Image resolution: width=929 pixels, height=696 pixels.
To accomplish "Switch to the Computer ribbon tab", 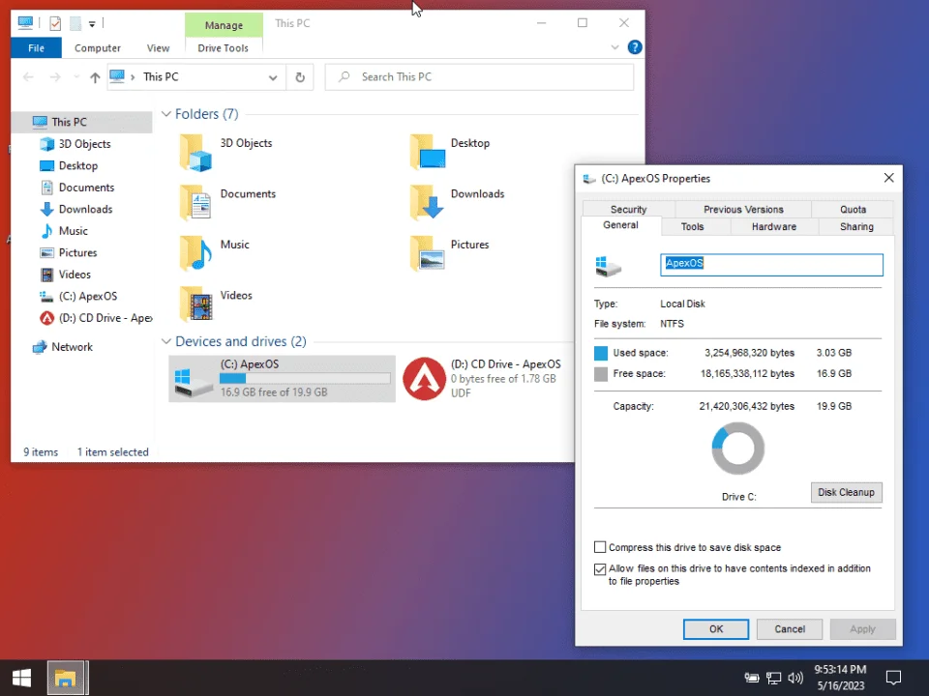I will pyautogui.click(x=98, y=48).
